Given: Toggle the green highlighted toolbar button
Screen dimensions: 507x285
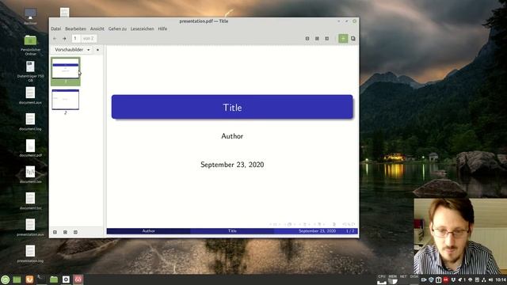Looking at the screenshot, I should click(x=343, y=39).
